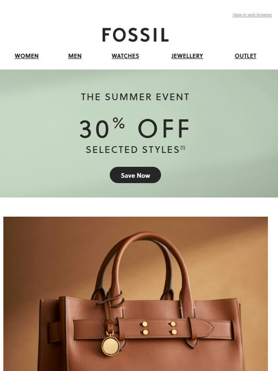Select WATCHES in the navigation bar
This screenshot has width=278, height=371.
pos(125,56)
